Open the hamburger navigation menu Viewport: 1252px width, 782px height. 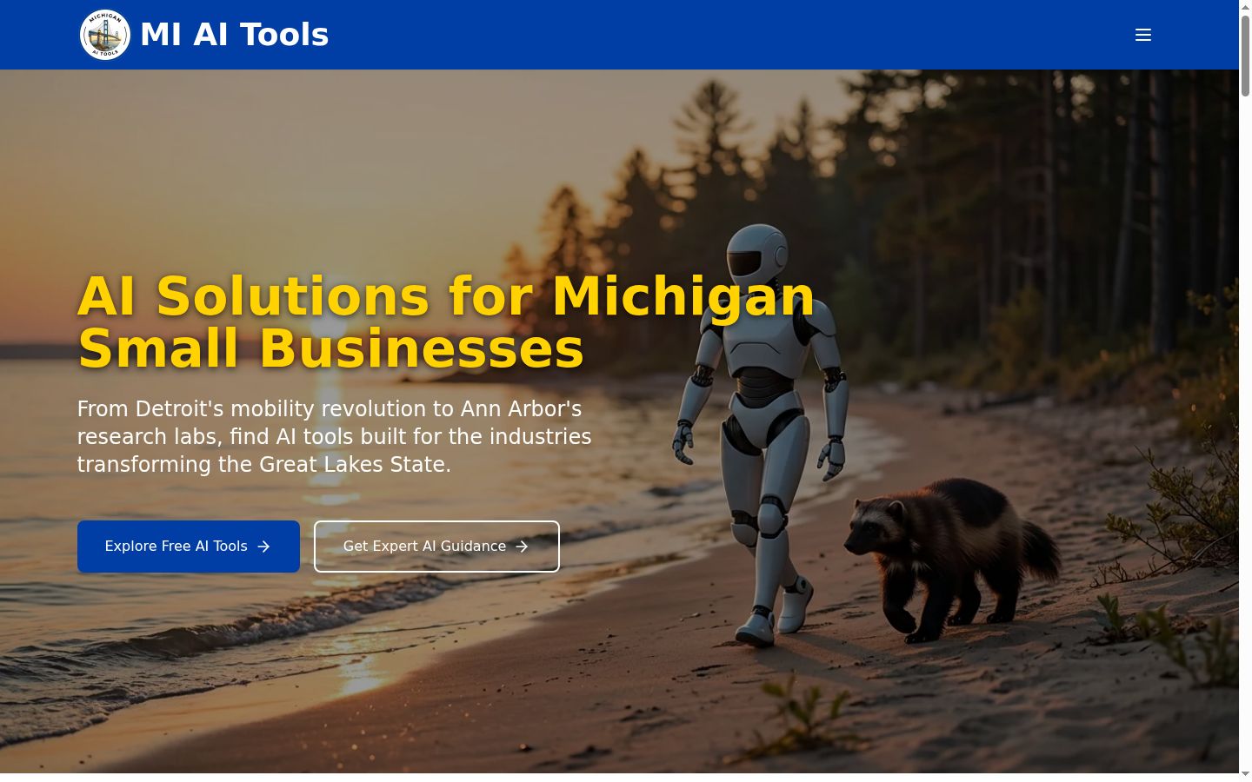(x=1143, y=35)
